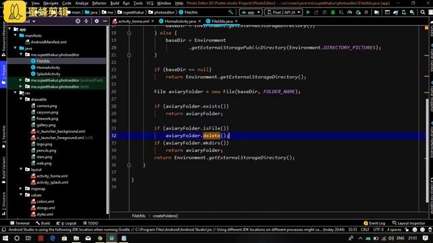Click the Stop square icon in toolbar

pos(366,12)
